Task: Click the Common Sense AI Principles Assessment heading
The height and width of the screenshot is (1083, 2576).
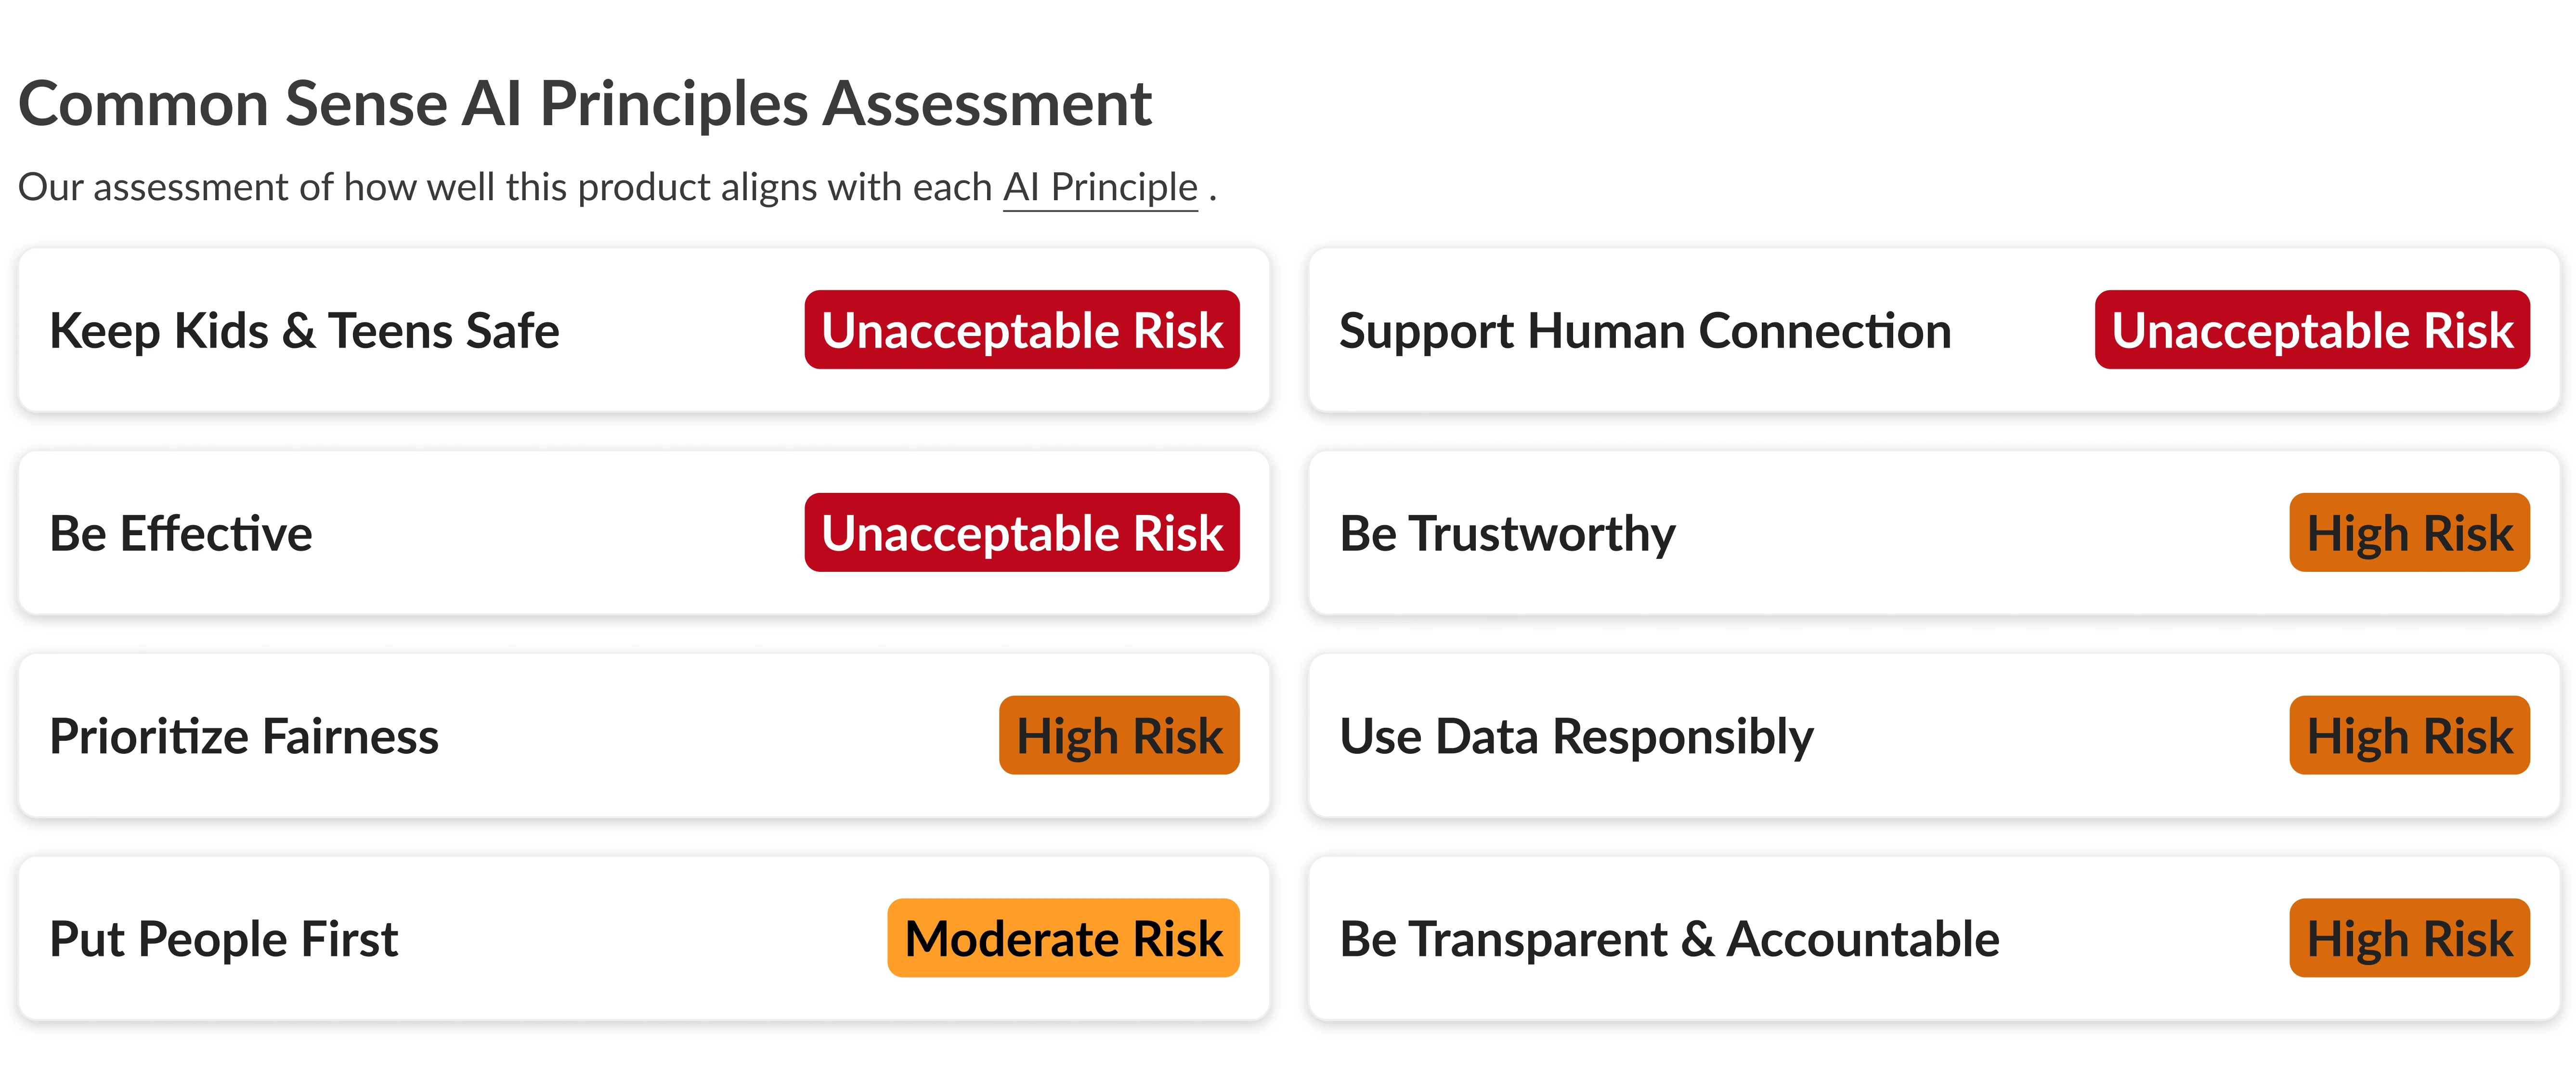Action: click(585, 104)
